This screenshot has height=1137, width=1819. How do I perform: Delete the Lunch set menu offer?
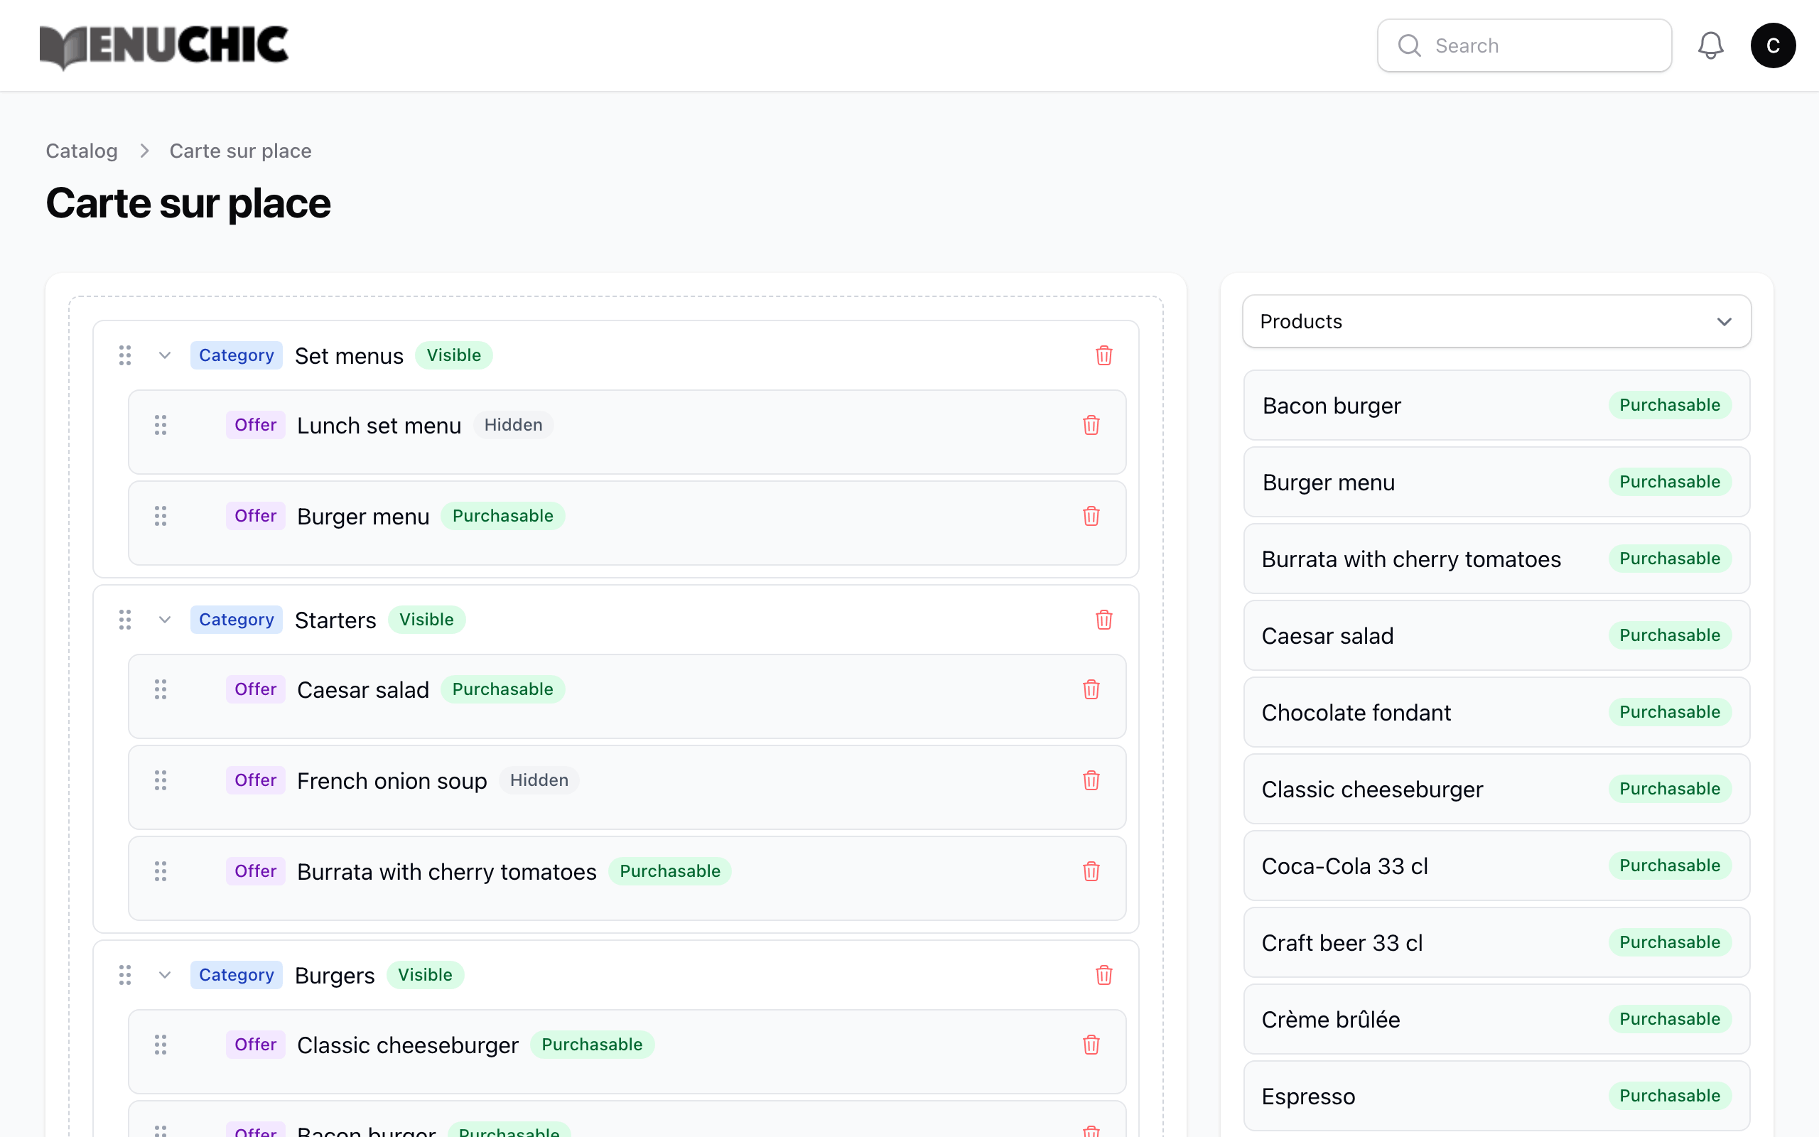click(x=1091, y=425)
